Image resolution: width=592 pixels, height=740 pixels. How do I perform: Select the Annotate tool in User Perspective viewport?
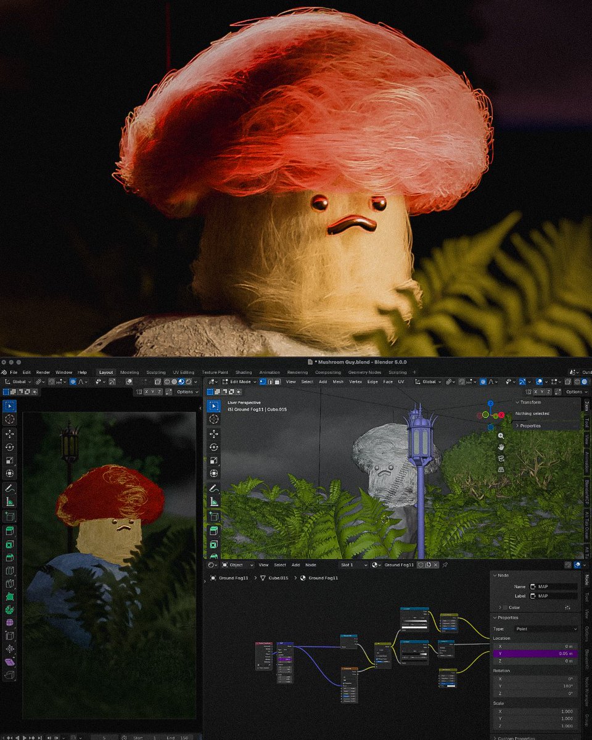coord(213,488)
